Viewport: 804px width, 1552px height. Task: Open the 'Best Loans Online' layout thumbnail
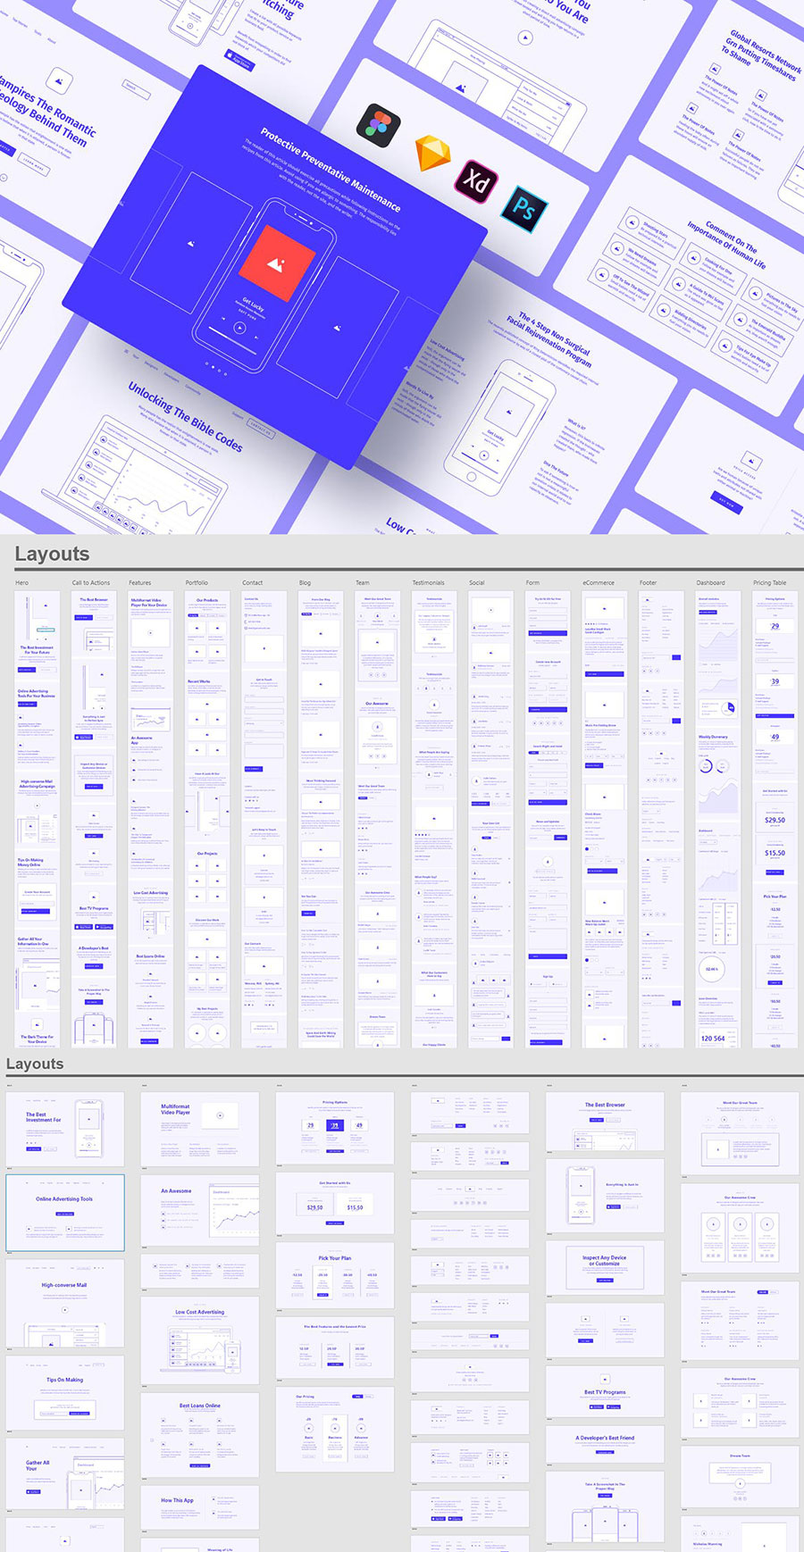tap(200, 1434)
